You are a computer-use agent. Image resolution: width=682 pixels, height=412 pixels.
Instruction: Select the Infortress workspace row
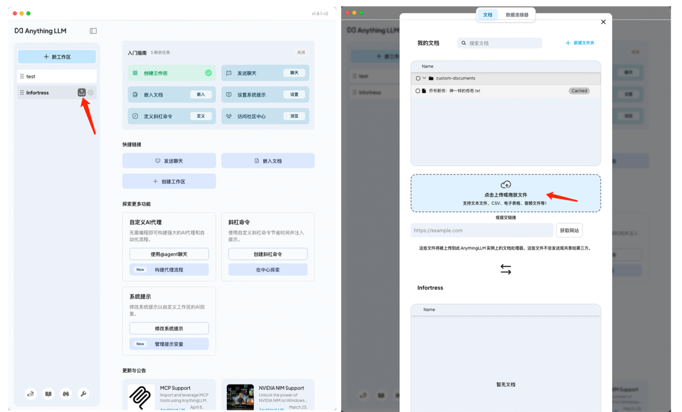point(57,93)
